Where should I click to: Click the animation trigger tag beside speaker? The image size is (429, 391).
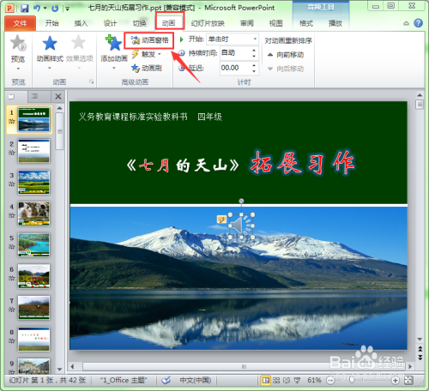[221, 220]
